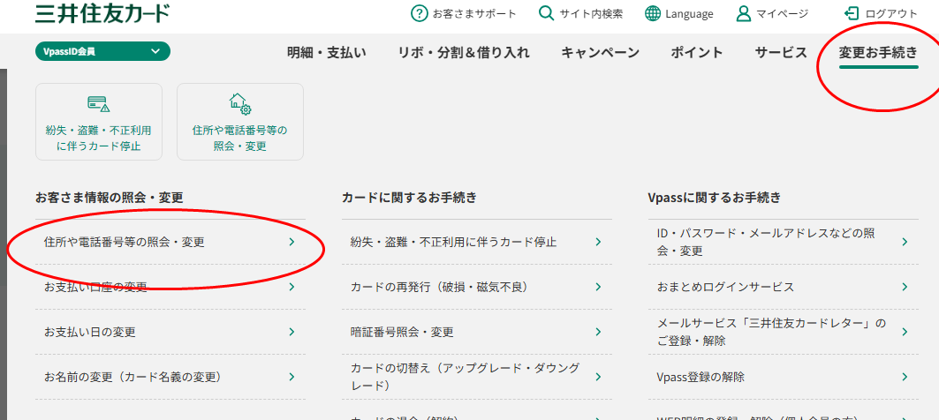Screen dimensions: 939x420
Task: Select カードの再発行（破損・磁気不良）
Action: (477, 287)
